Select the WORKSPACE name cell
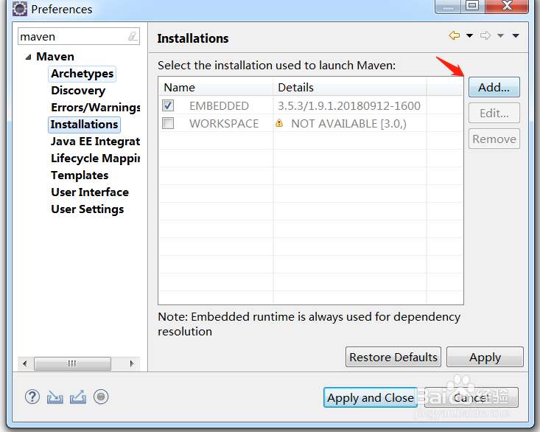This screenshot has width=540, height=432. pyautogui.click(x=224, y=123)
